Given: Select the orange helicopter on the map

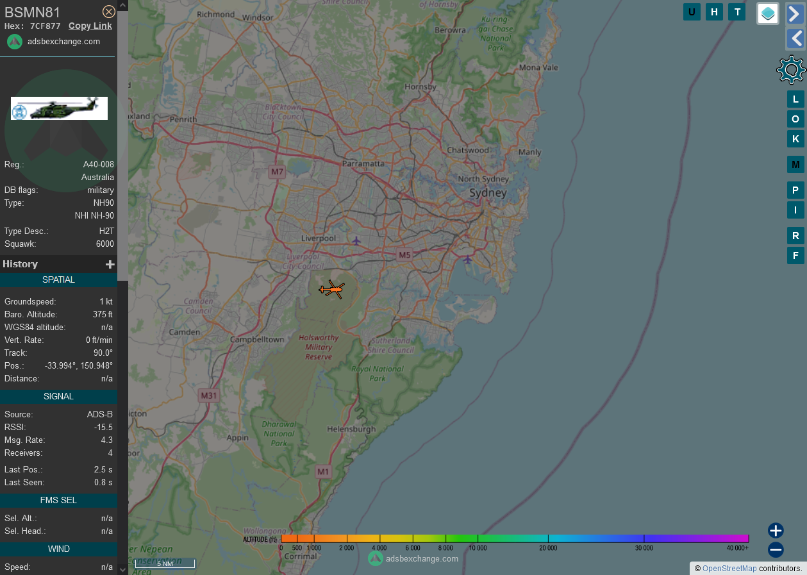Looking at the screenshot, I should [x=332, y=289].
